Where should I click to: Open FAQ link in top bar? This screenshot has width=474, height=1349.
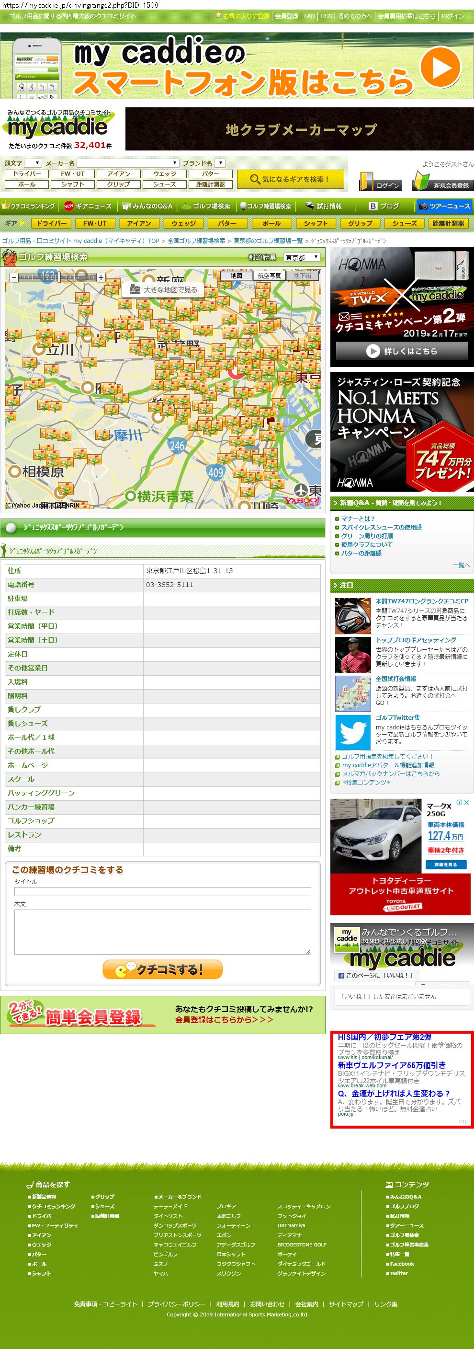pyautogui.click(x=310, y=16)
